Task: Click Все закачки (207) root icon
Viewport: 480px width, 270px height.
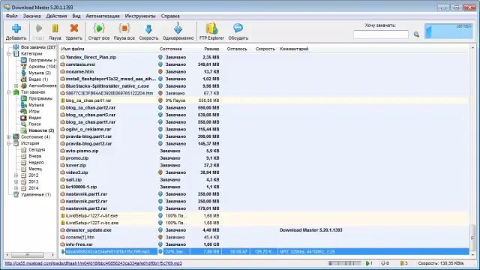Action: point(16,47)
